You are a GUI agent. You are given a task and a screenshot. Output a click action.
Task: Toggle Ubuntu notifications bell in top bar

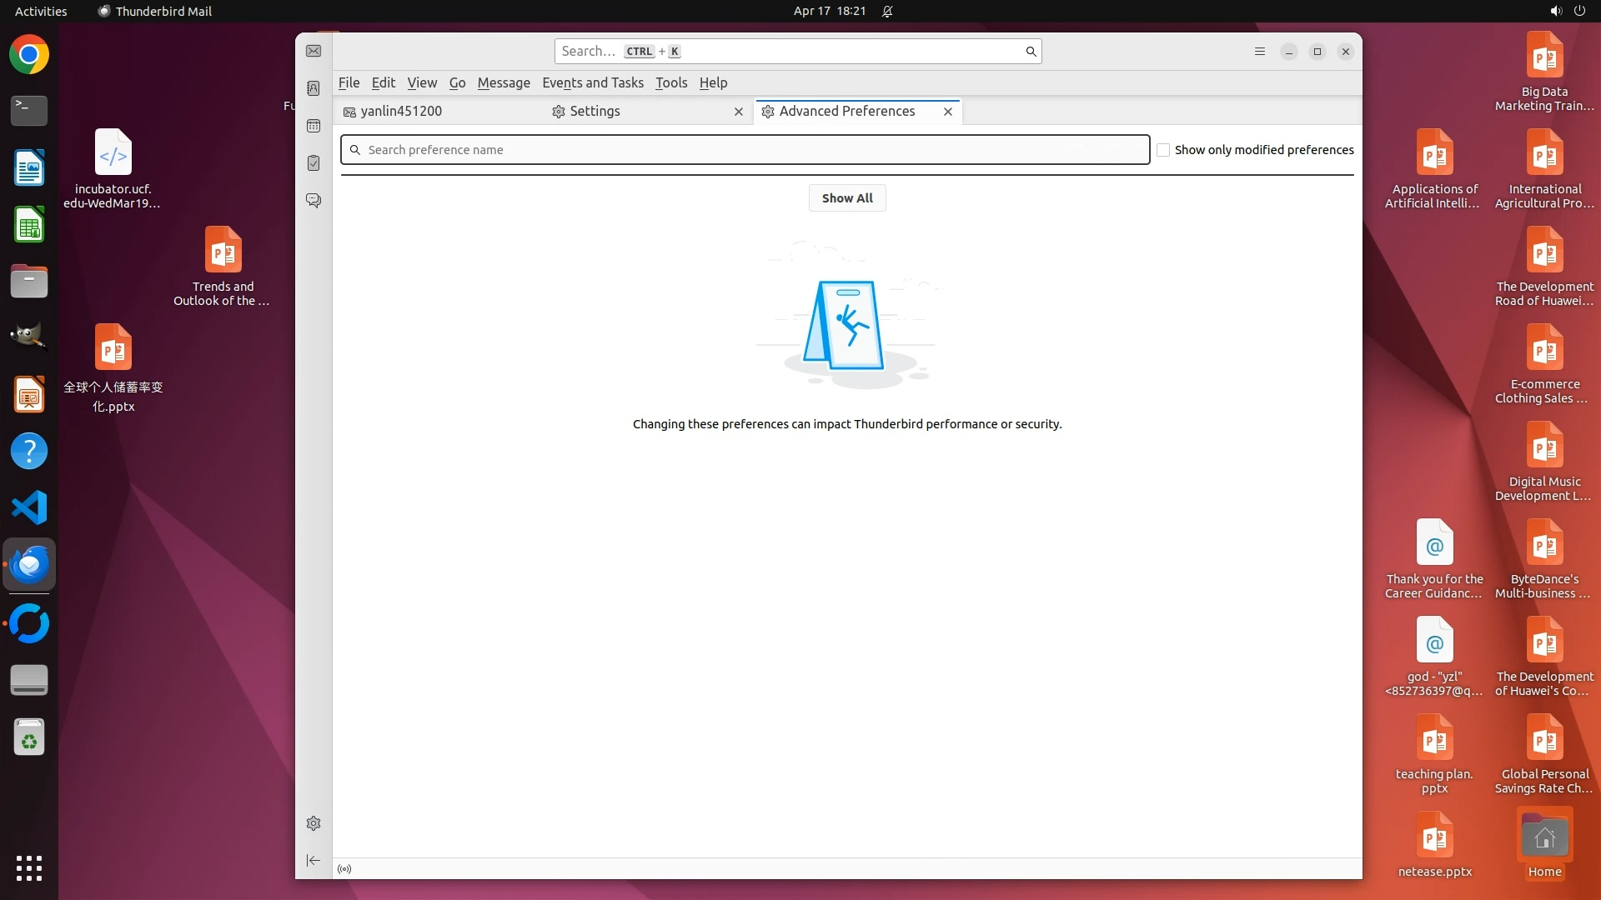[887, 11]
